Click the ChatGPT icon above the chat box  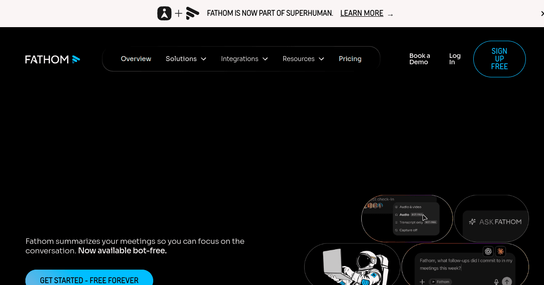point(488,251)
